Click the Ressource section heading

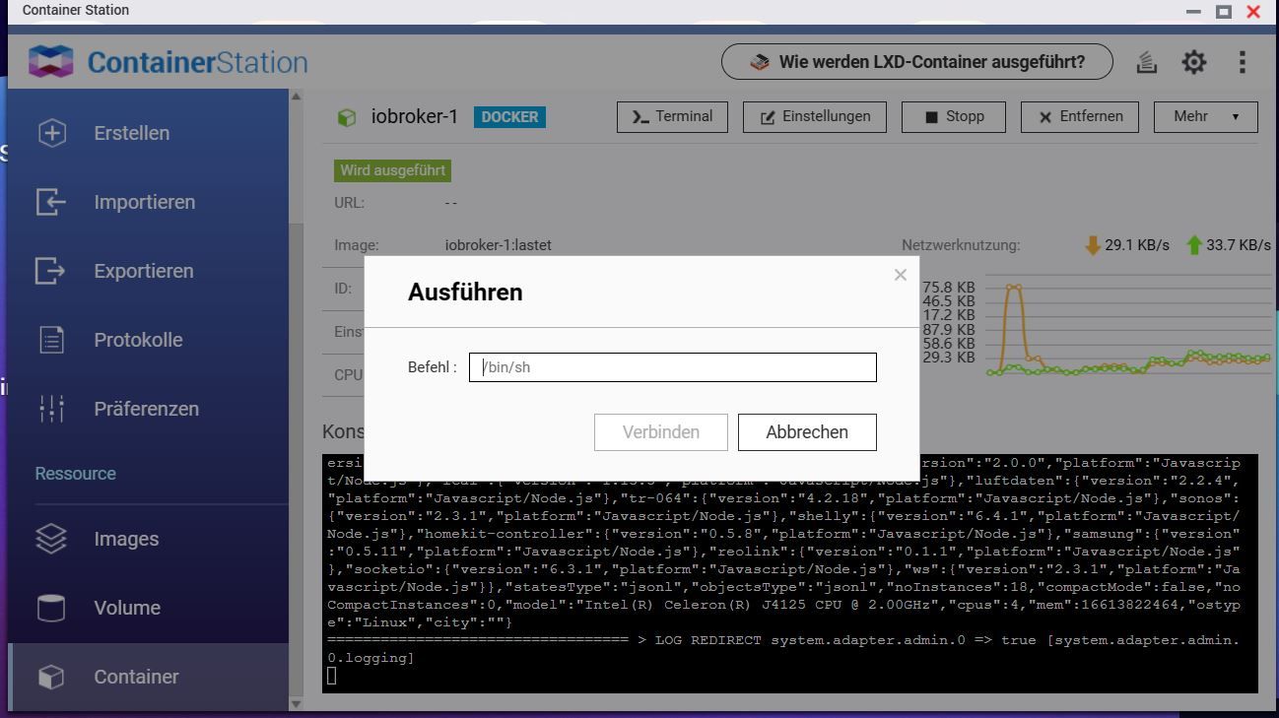tap(76, 474)
